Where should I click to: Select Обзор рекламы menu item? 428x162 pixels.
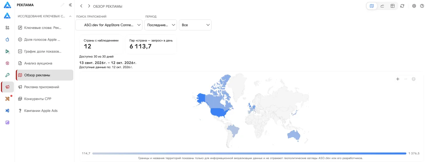[45, 75]
